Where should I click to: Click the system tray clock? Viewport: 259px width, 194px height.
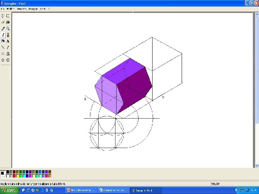coord(254,190)
